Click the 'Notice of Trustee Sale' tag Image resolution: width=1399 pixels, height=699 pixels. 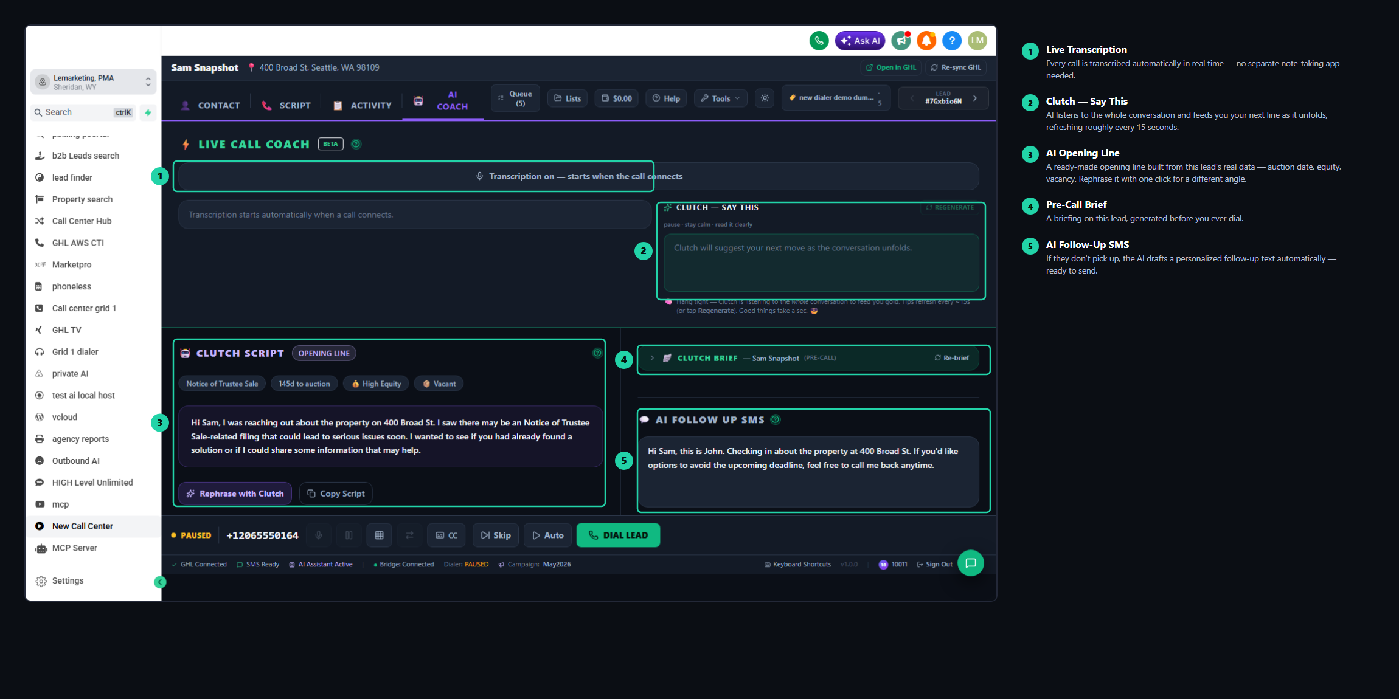pos(222,384)
